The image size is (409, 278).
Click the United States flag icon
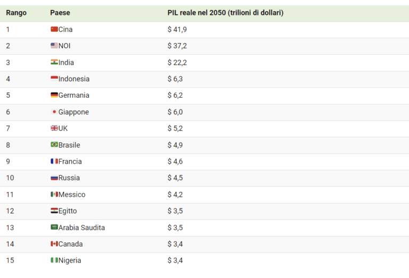click(x=54, y=46)
